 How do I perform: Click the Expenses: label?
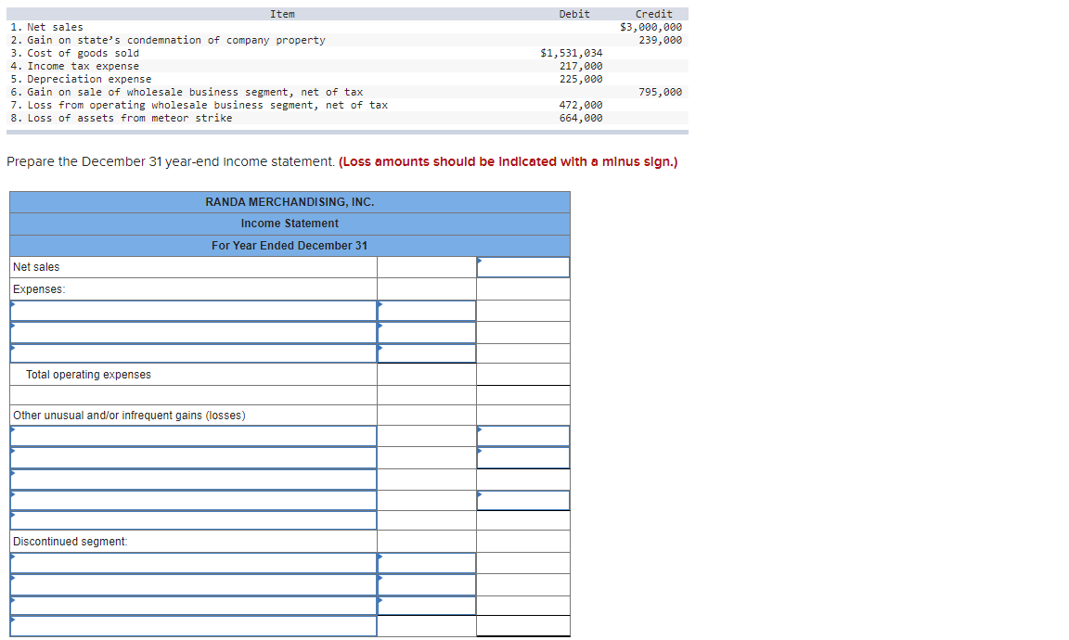(39, 289)
